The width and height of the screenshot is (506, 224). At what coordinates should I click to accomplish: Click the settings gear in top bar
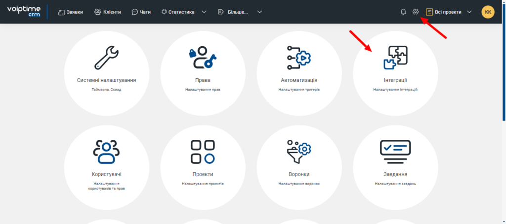pos(415,12)
